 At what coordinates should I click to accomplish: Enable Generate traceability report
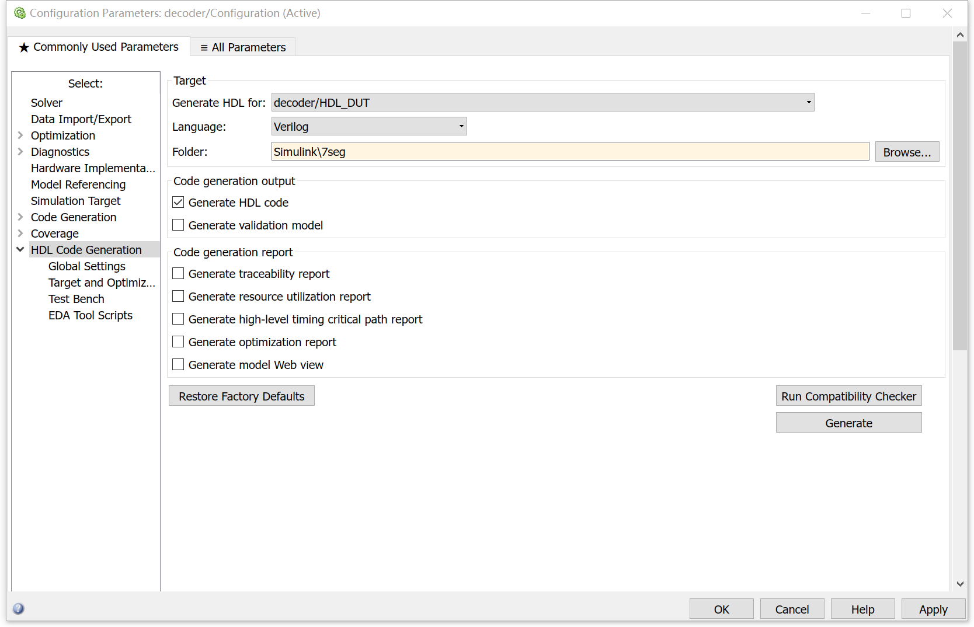coord(179,274)
